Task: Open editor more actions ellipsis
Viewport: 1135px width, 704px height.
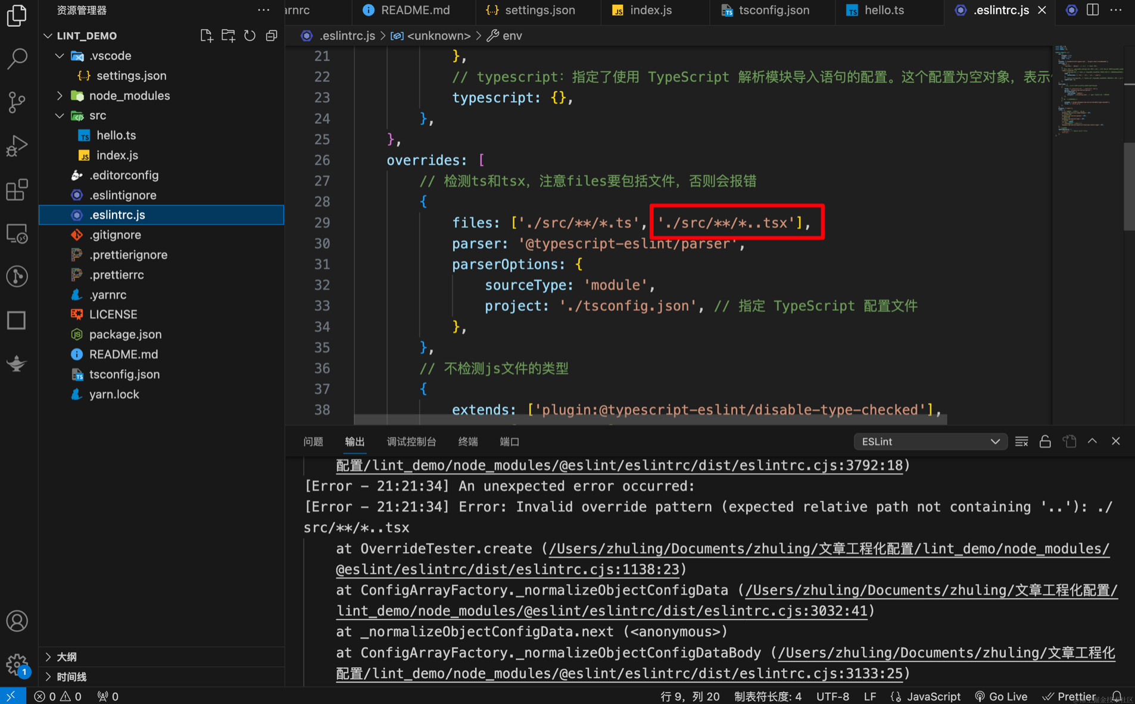Action: [x=1116, y=10]
